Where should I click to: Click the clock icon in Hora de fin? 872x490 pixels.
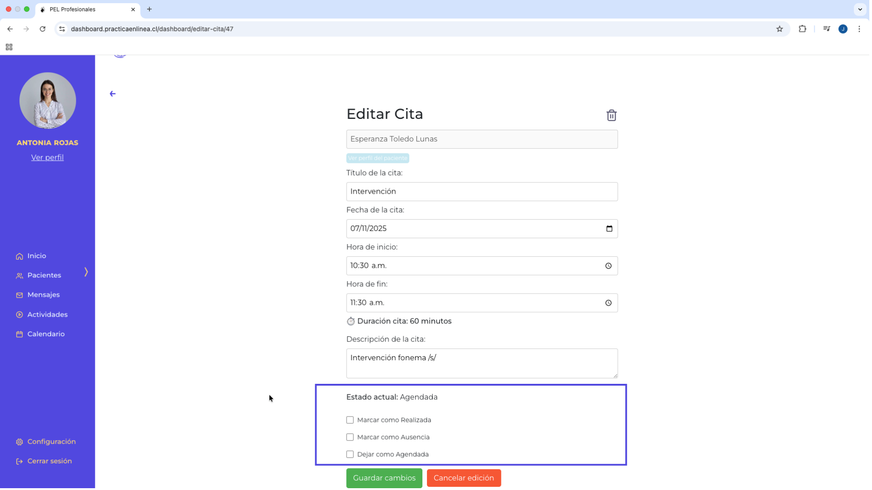[x=609, y=304]
